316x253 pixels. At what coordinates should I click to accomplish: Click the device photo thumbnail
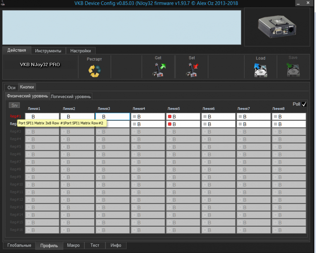pos(277,27)
